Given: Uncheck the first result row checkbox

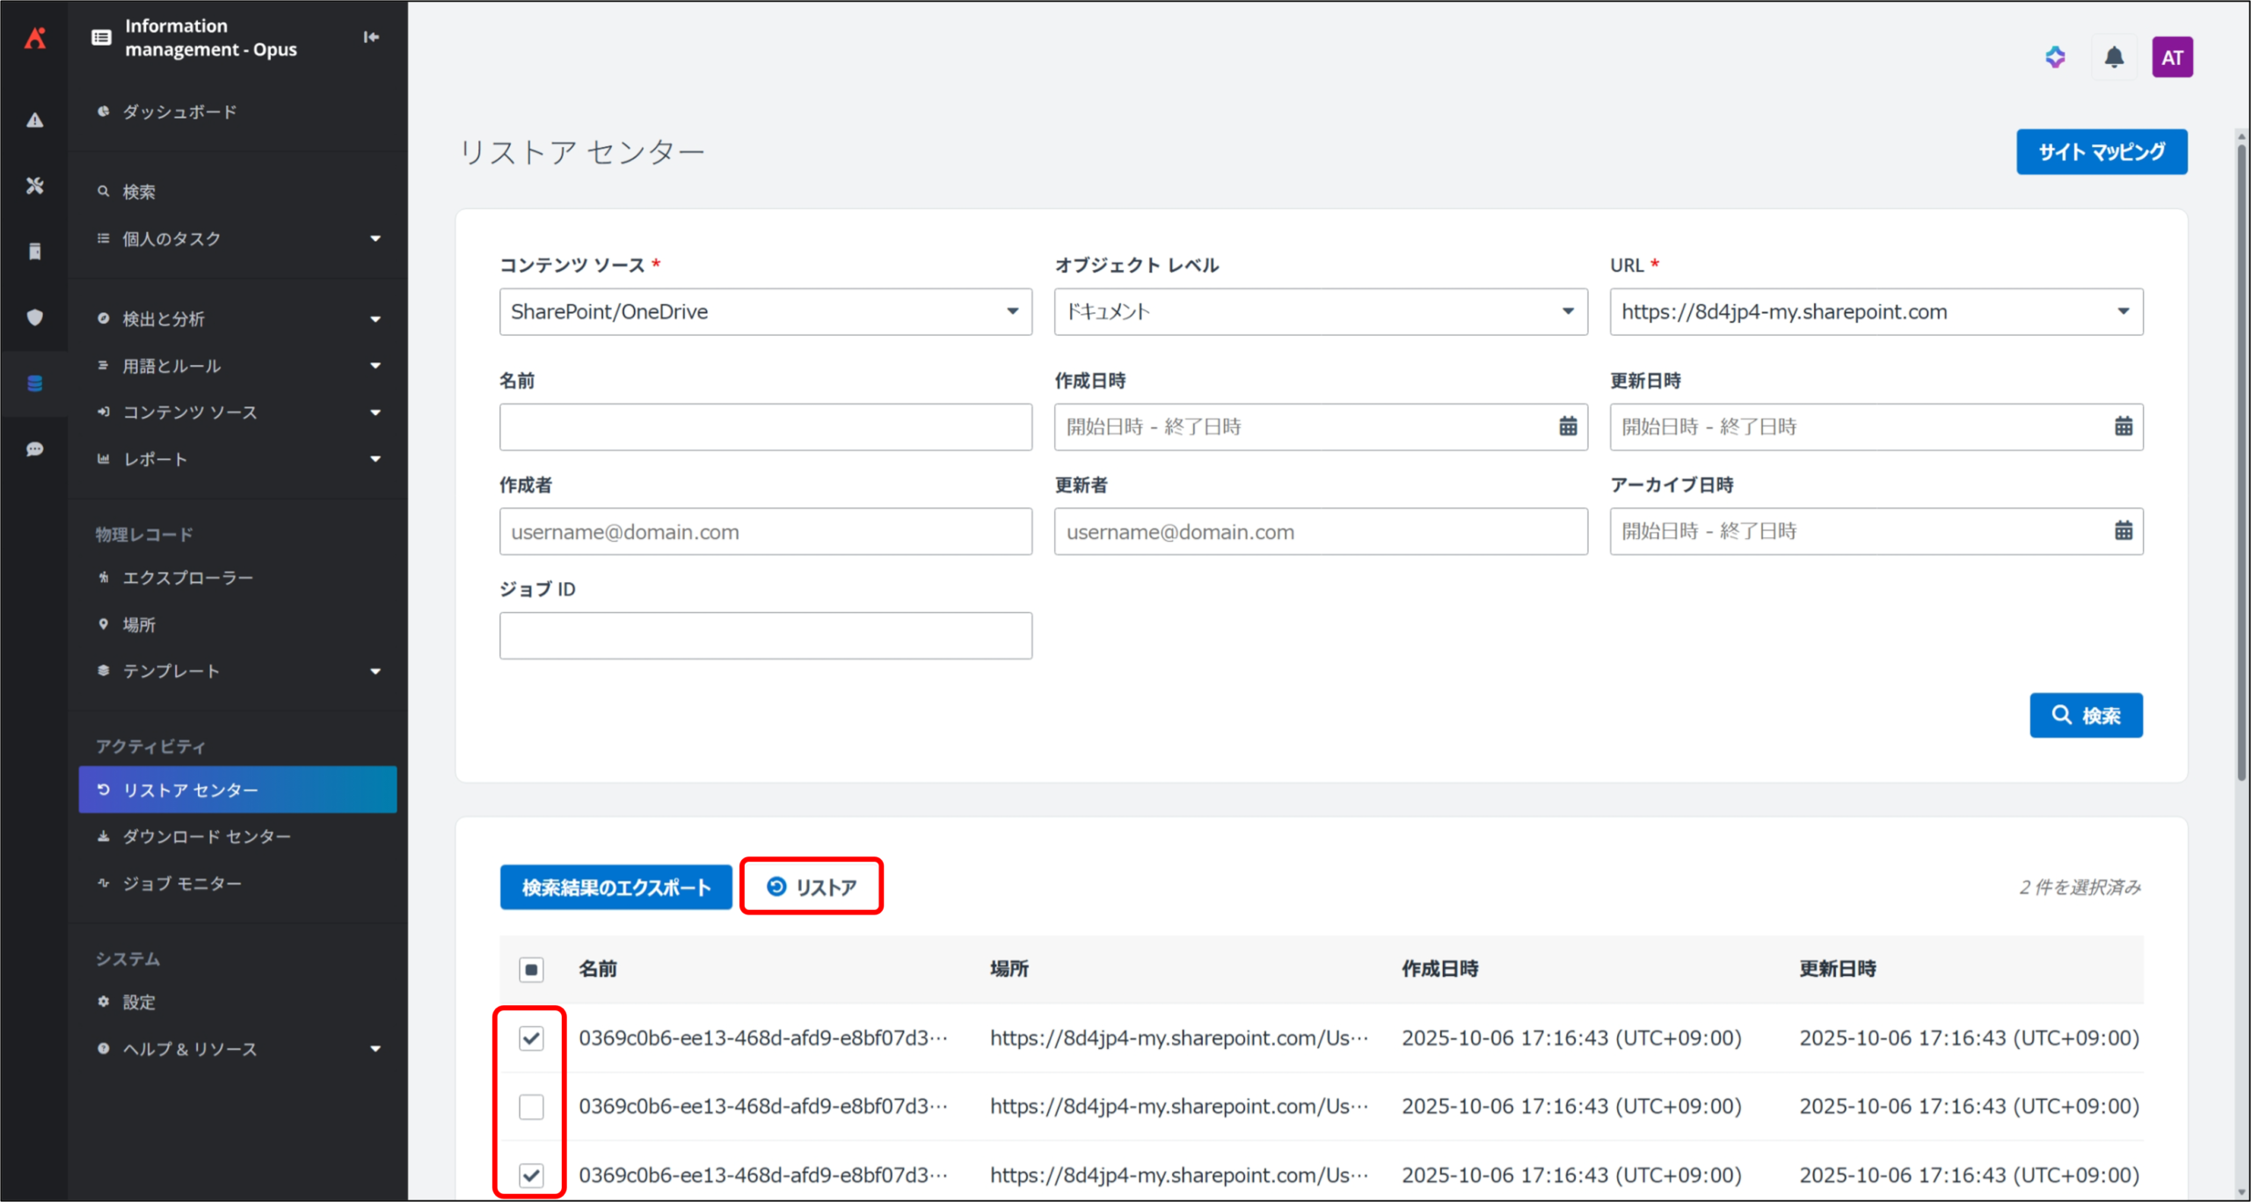Looking at the screenshot, I should pyautogui.click(x=531, y=1038).
